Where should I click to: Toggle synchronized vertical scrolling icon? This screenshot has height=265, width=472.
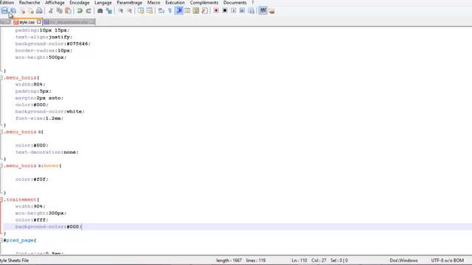point(141,11)
